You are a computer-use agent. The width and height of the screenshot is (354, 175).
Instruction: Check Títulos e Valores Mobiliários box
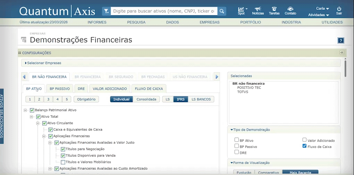63,162
